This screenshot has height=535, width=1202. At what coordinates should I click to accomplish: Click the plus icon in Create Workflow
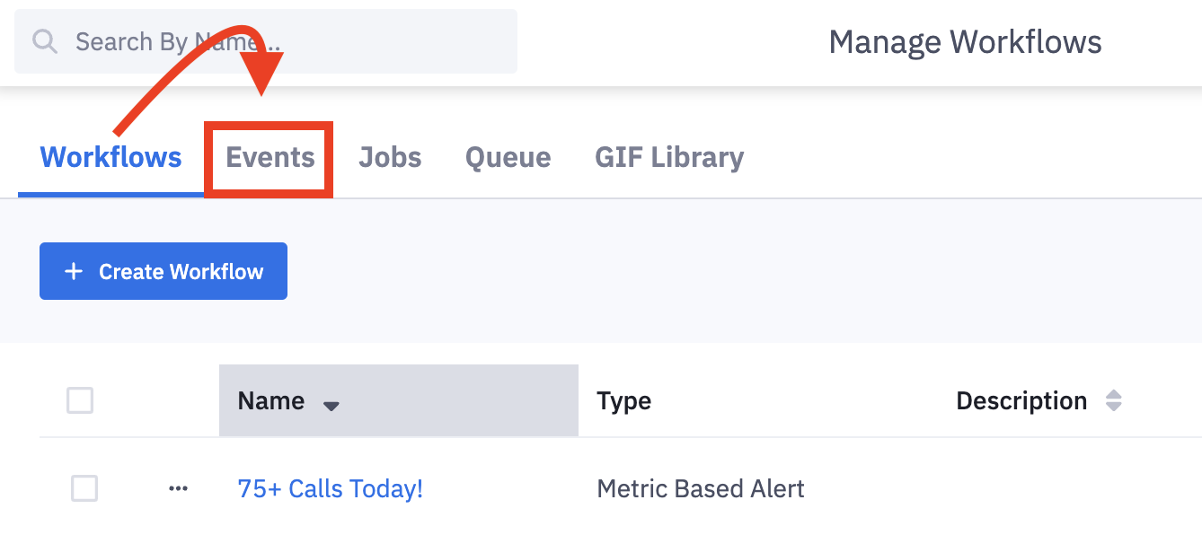74,270
